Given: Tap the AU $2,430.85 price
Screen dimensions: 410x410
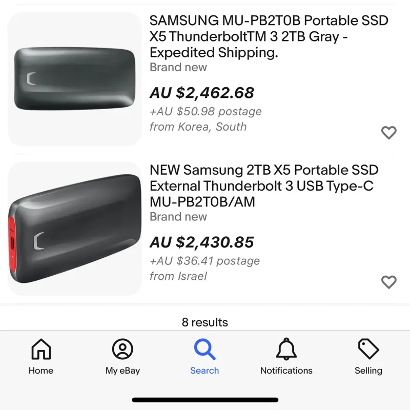Looking at the screenshot, I should click(202, 242).
